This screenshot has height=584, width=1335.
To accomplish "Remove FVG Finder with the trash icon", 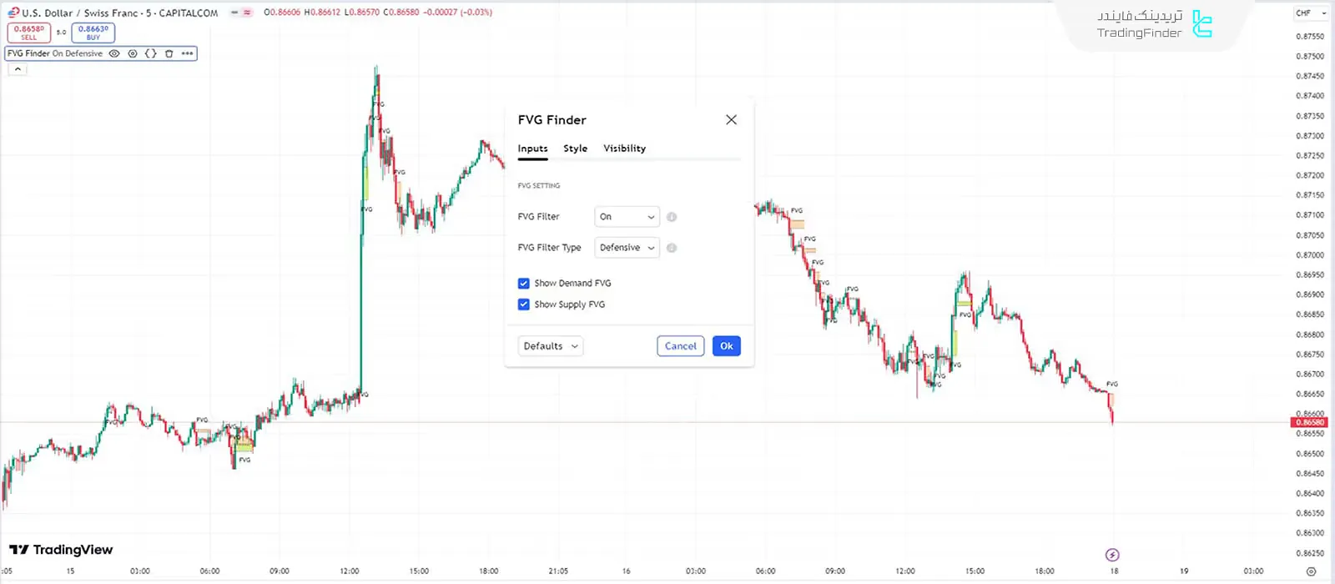I will point(169,53).
